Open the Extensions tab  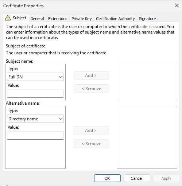coord(58,19)
